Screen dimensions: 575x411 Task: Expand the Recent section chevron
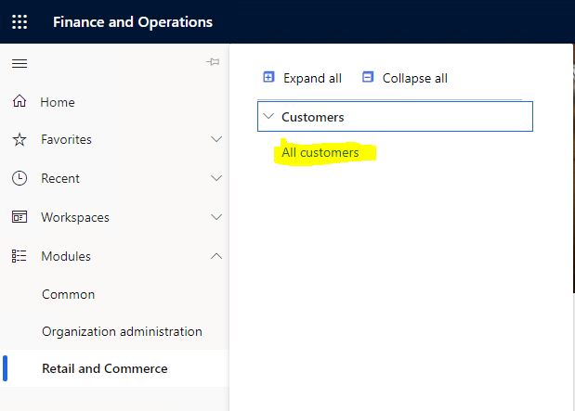(x=216, y=178)
